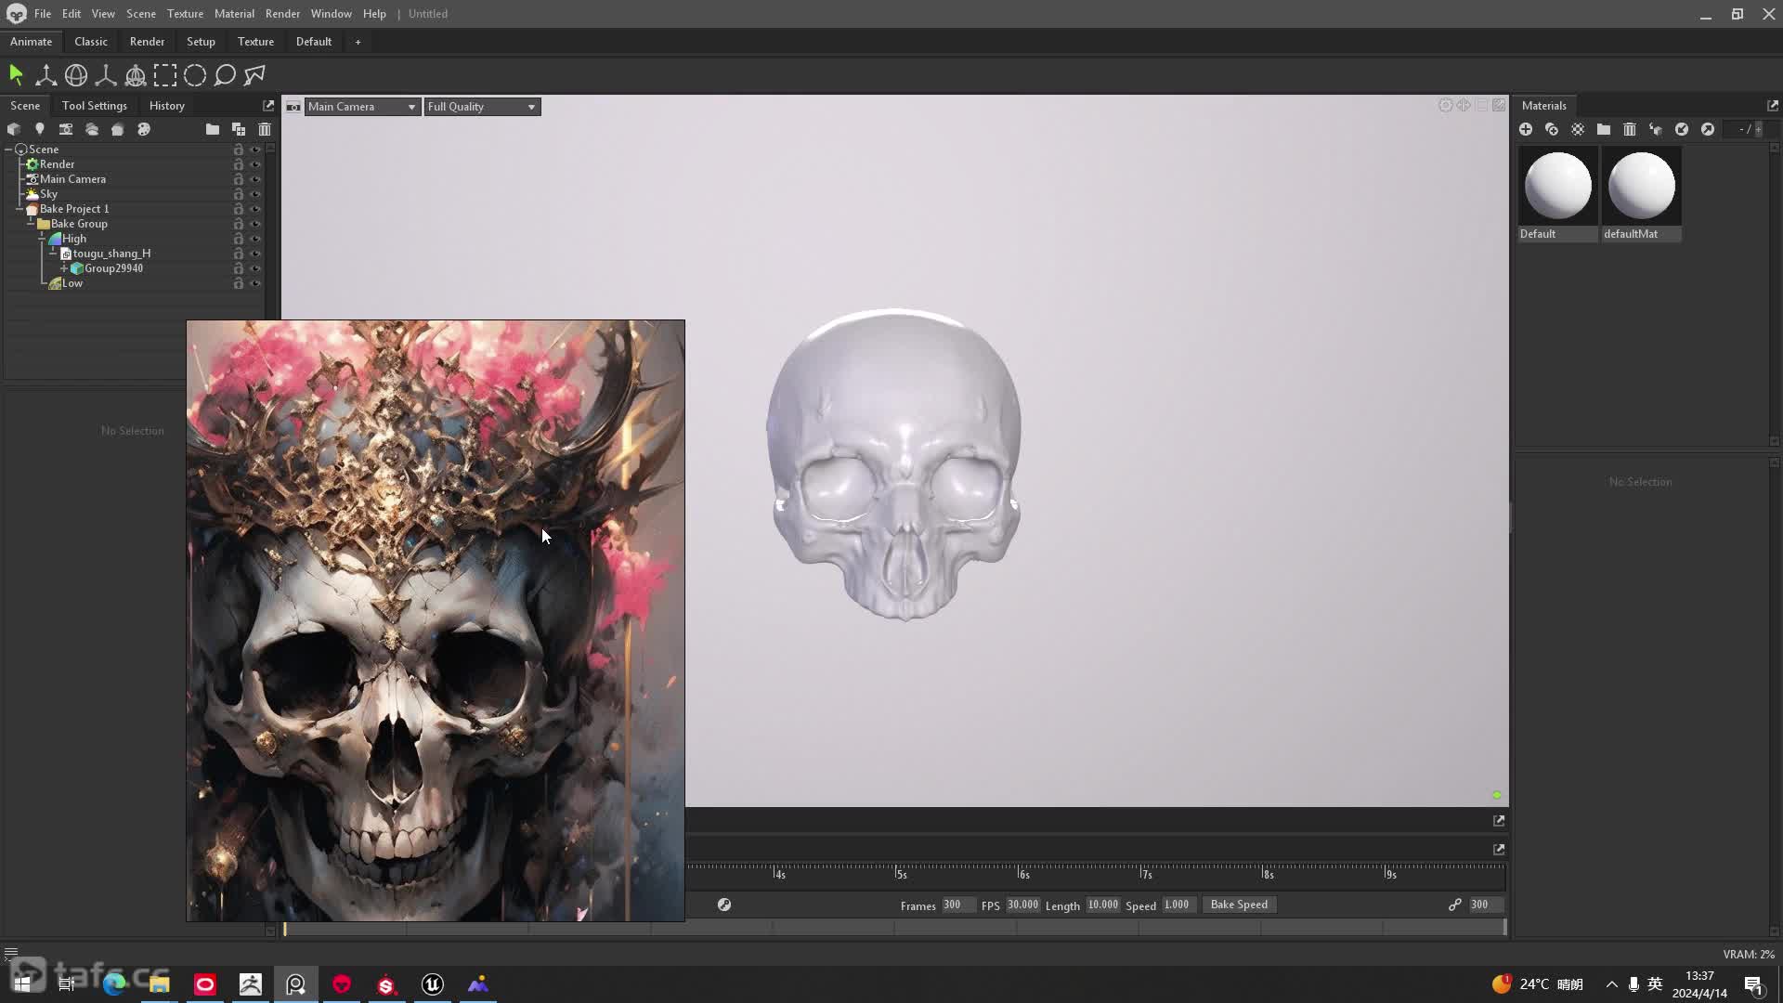Open the Texture menu in menu bar
This screenshot has height=1003, width=1783.
[185, 14]
